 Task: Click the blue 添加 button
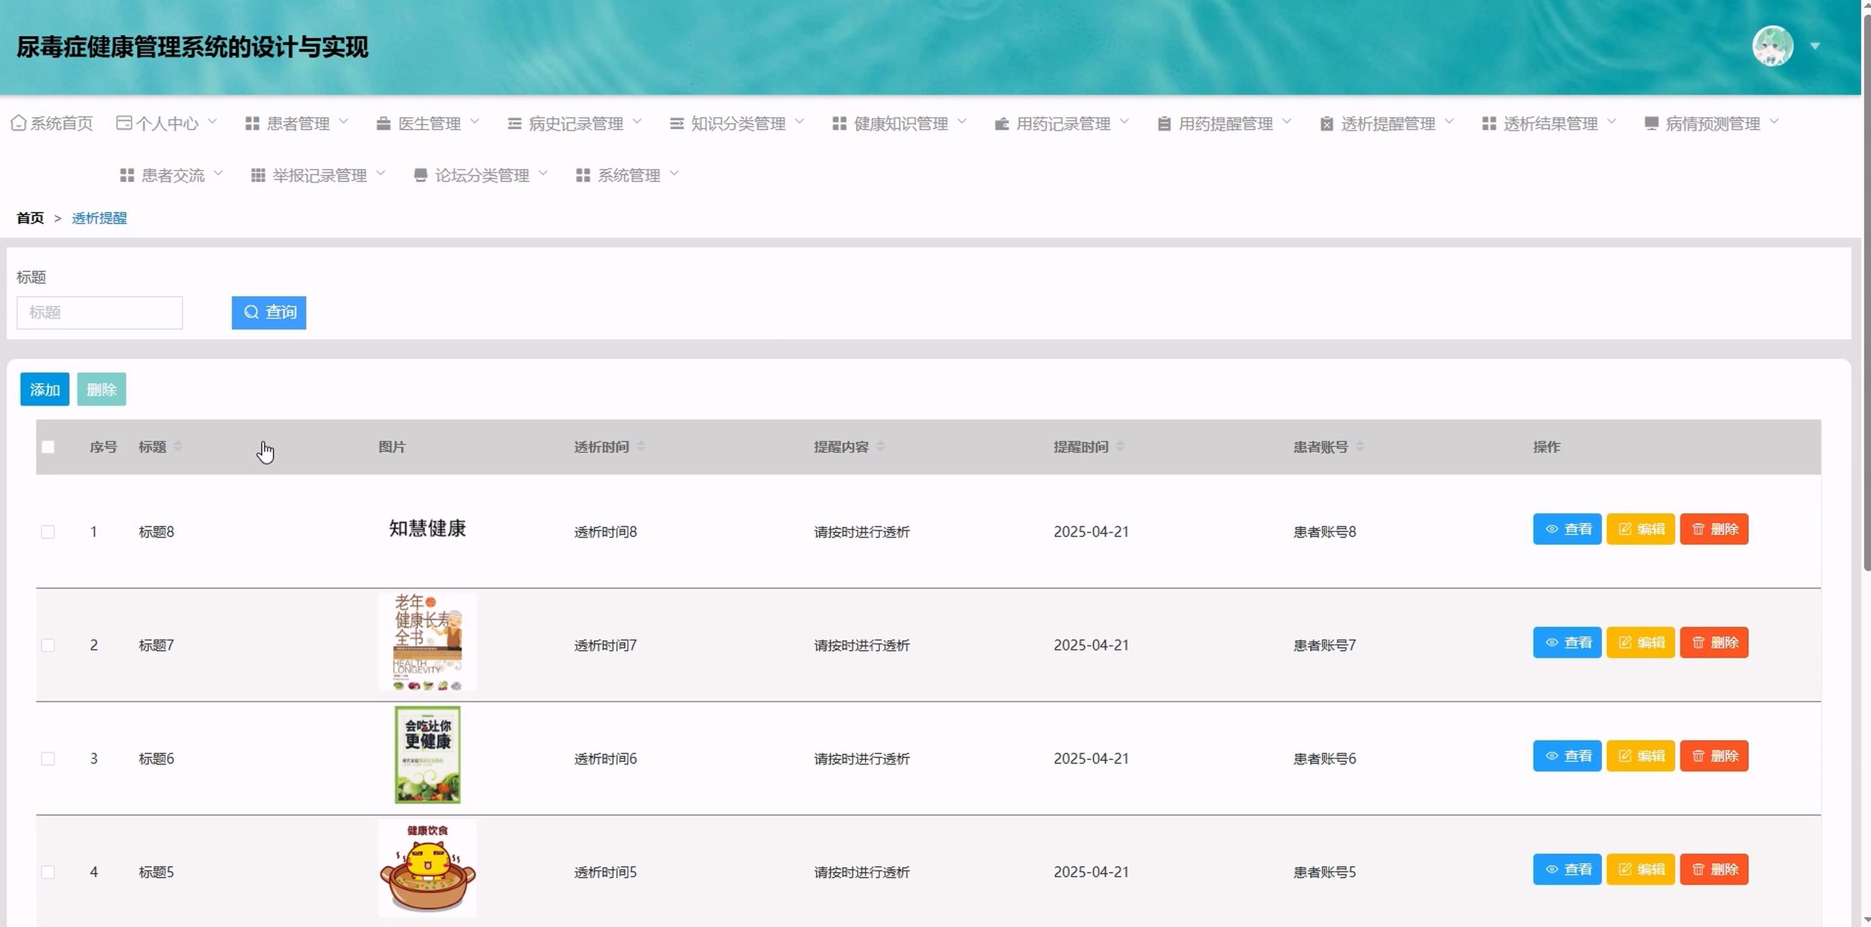tap(44, 389)
